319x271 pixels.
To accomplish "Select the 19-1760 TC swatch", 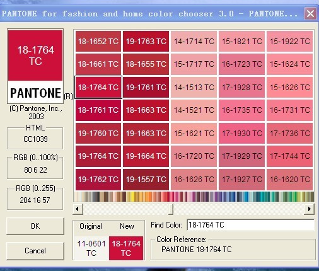I will point(98,133).
